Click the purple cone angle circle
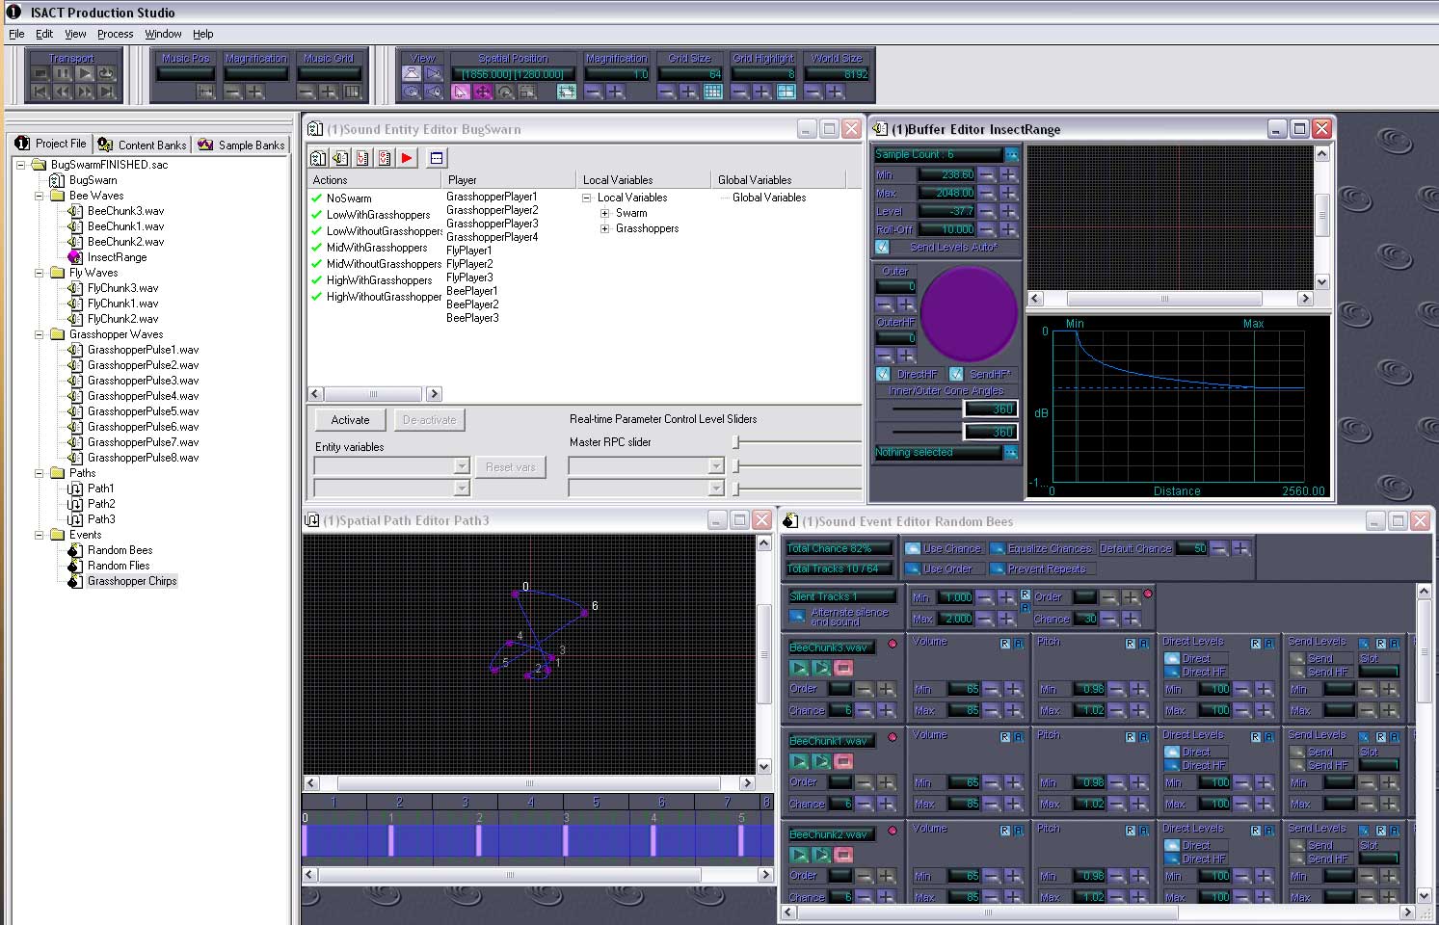Viewport: 1439px width, 925px height. tap(969, 313)
